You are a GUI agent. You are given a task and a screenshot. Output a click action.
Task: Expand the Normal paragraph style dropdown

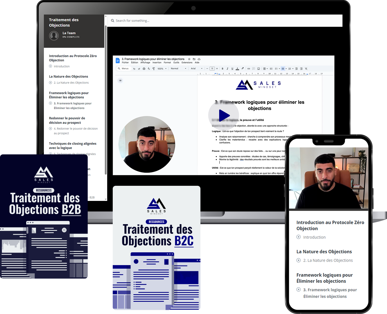(x=178, y=69)
